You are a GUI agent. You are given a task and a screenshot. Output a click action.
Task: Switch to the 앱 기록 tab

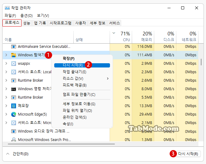coord(40,23)
